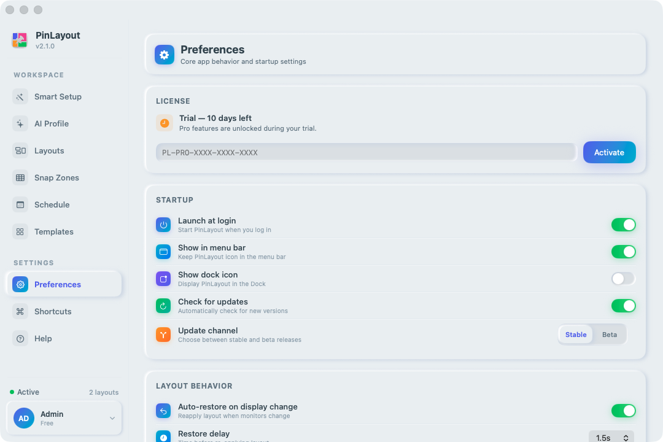Screen dimensions: 663x442
Task: Click the "Update channel" row label
Action: point(208,331)
